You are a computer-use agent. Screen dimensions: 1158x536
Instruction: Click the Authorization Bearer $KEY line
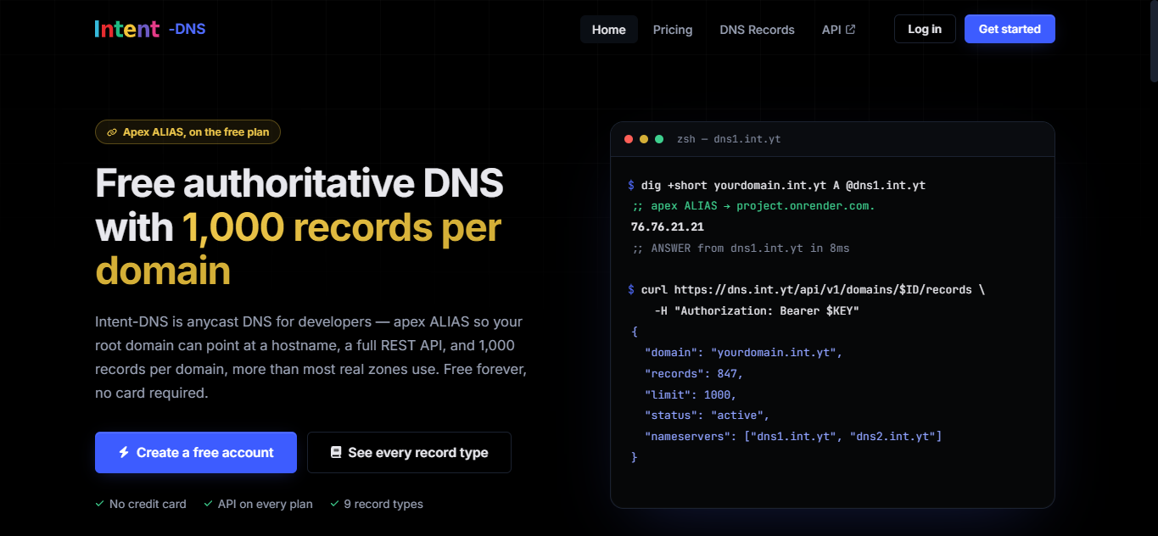(757, 310)
